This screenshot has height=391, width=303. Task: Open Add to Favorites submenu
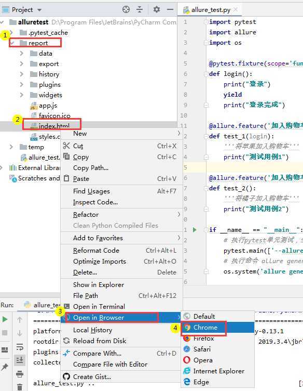121,238
